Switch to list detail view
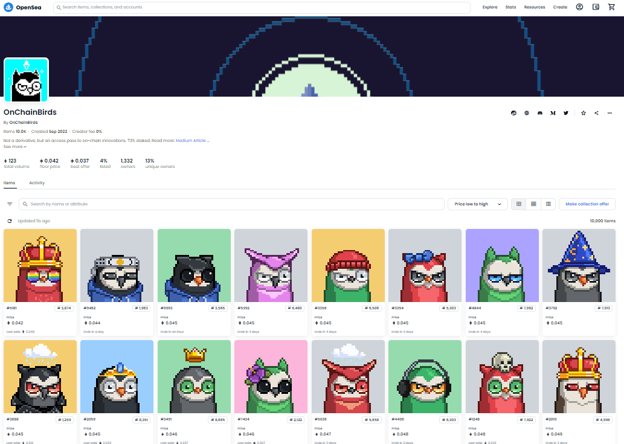Image resolution: width=624 pixels, height=444 pixels. 548,204
